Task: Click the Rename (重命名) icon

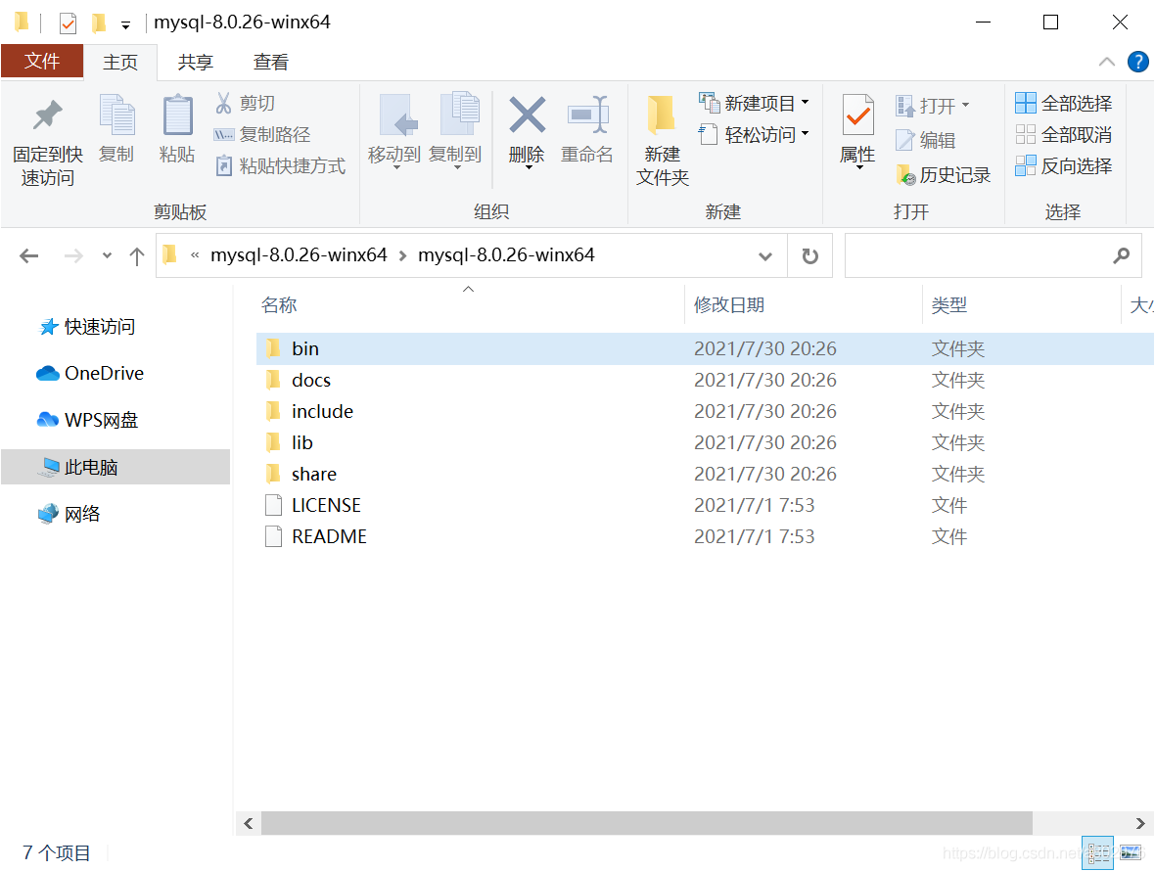Action: pyautogui.click(x=587, y=115)
